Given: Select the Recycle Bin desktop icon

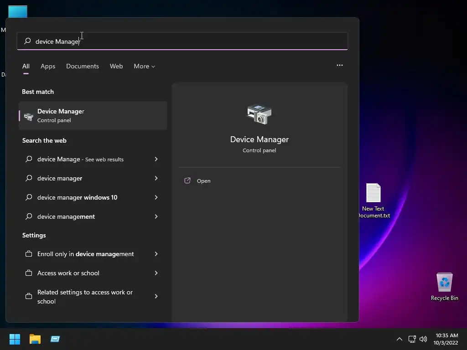Looking at the screenshot, I should (444, 286).
